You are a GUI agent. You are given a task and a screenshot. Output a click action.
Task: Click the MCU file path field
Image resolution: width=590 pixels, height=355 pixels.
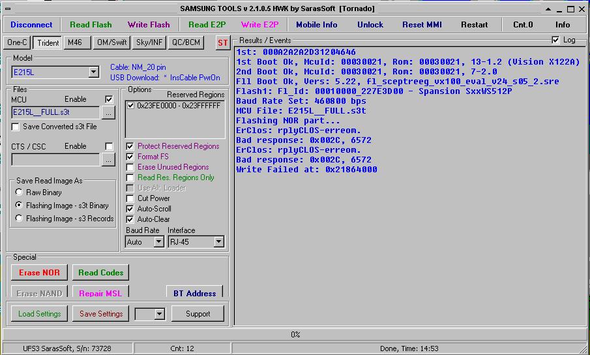[55, 112]
